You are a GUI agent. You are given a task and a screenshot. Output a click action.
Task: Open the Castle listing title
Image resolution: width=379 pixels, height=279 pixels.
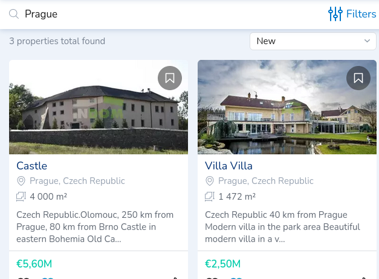31,166
